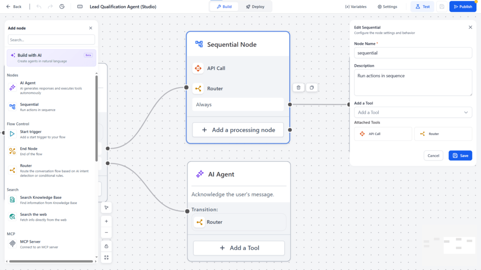Select the attached Router tool
Screen dimensions: 481x270
443,134
